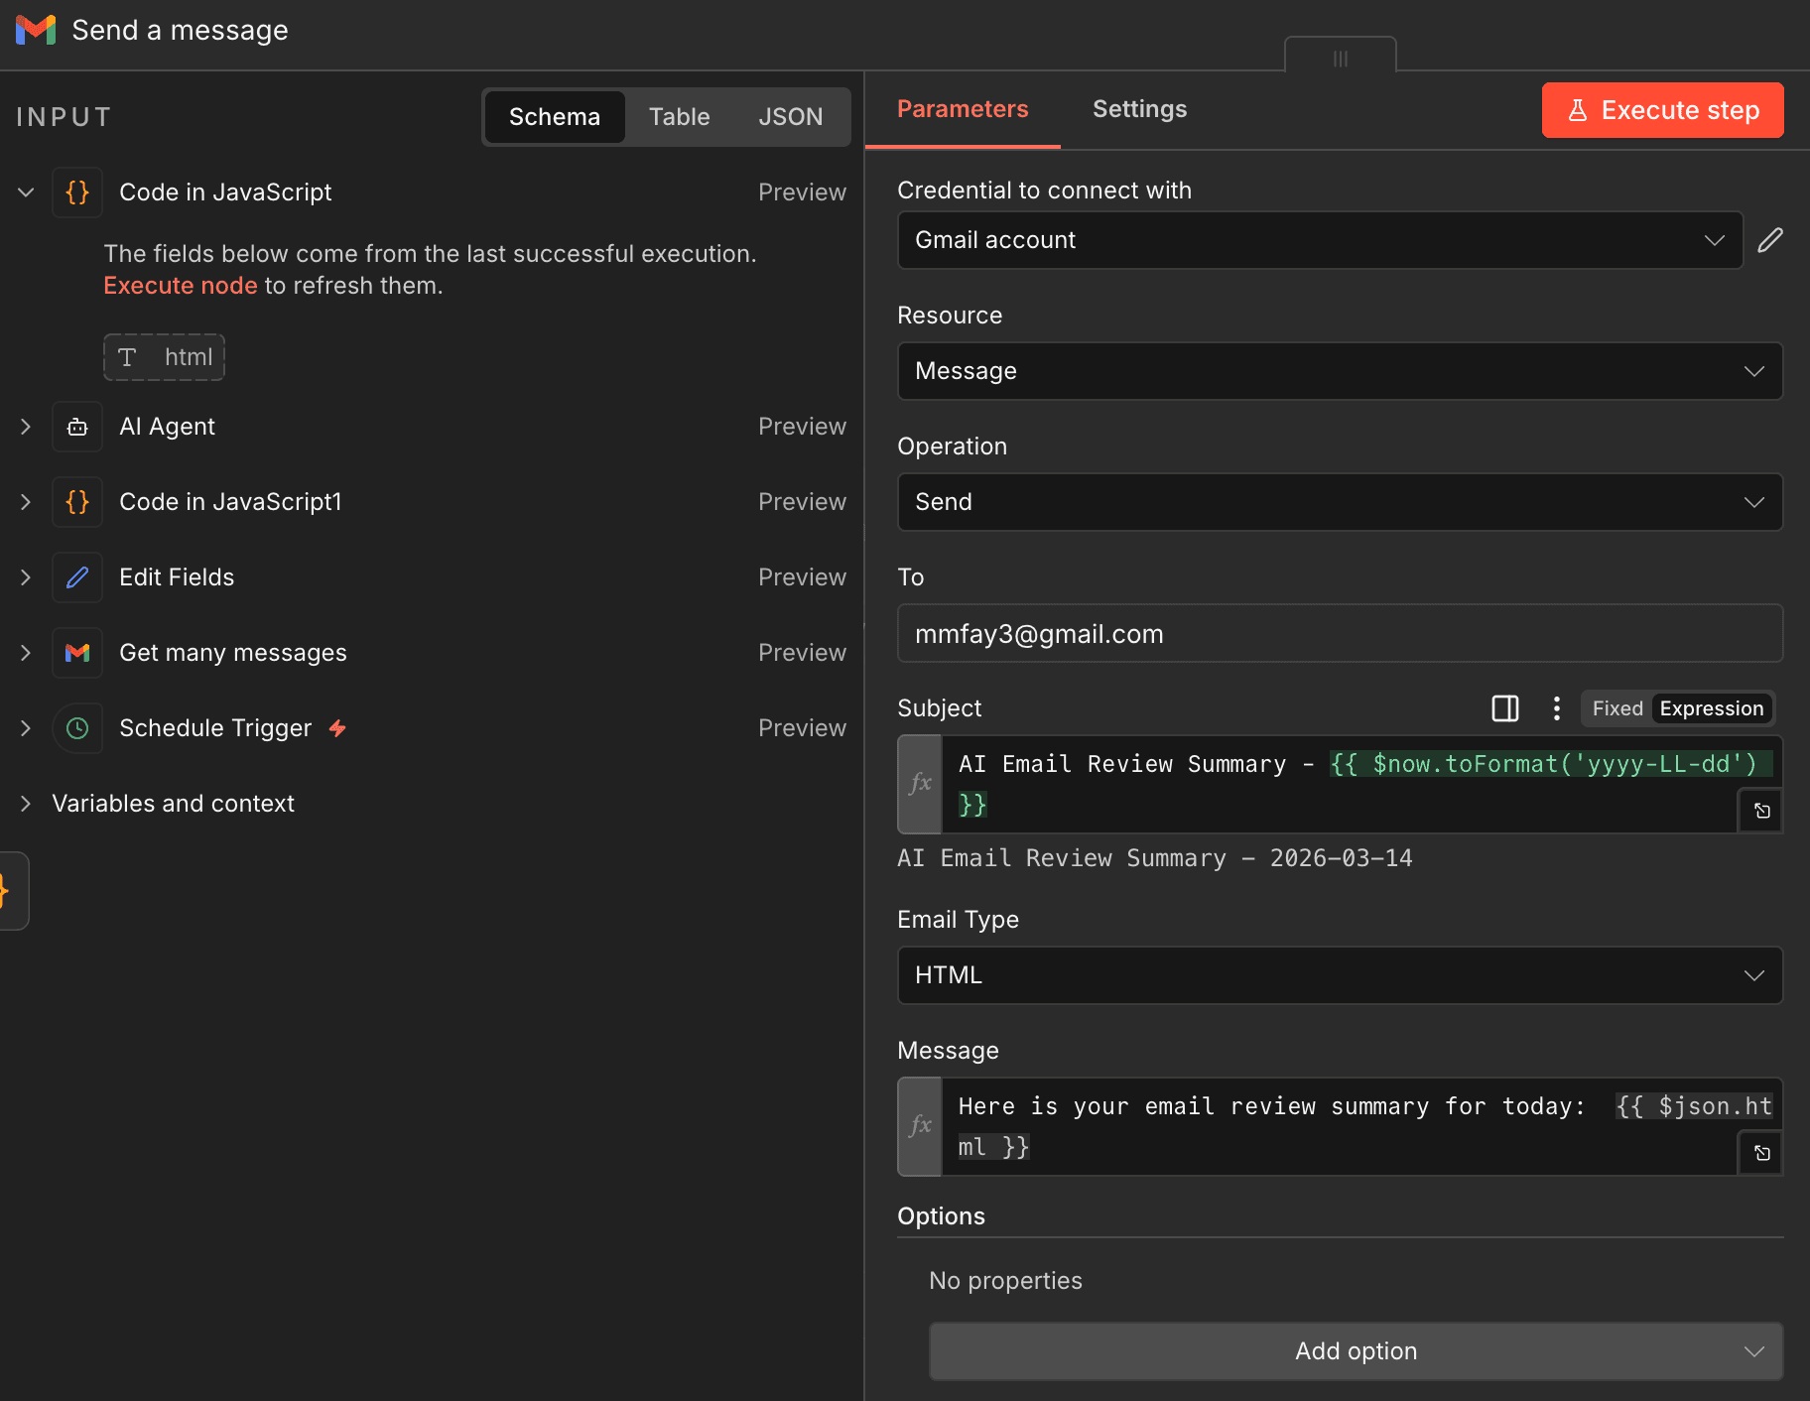Click inside the To email address field

[x=1339, y=633]
